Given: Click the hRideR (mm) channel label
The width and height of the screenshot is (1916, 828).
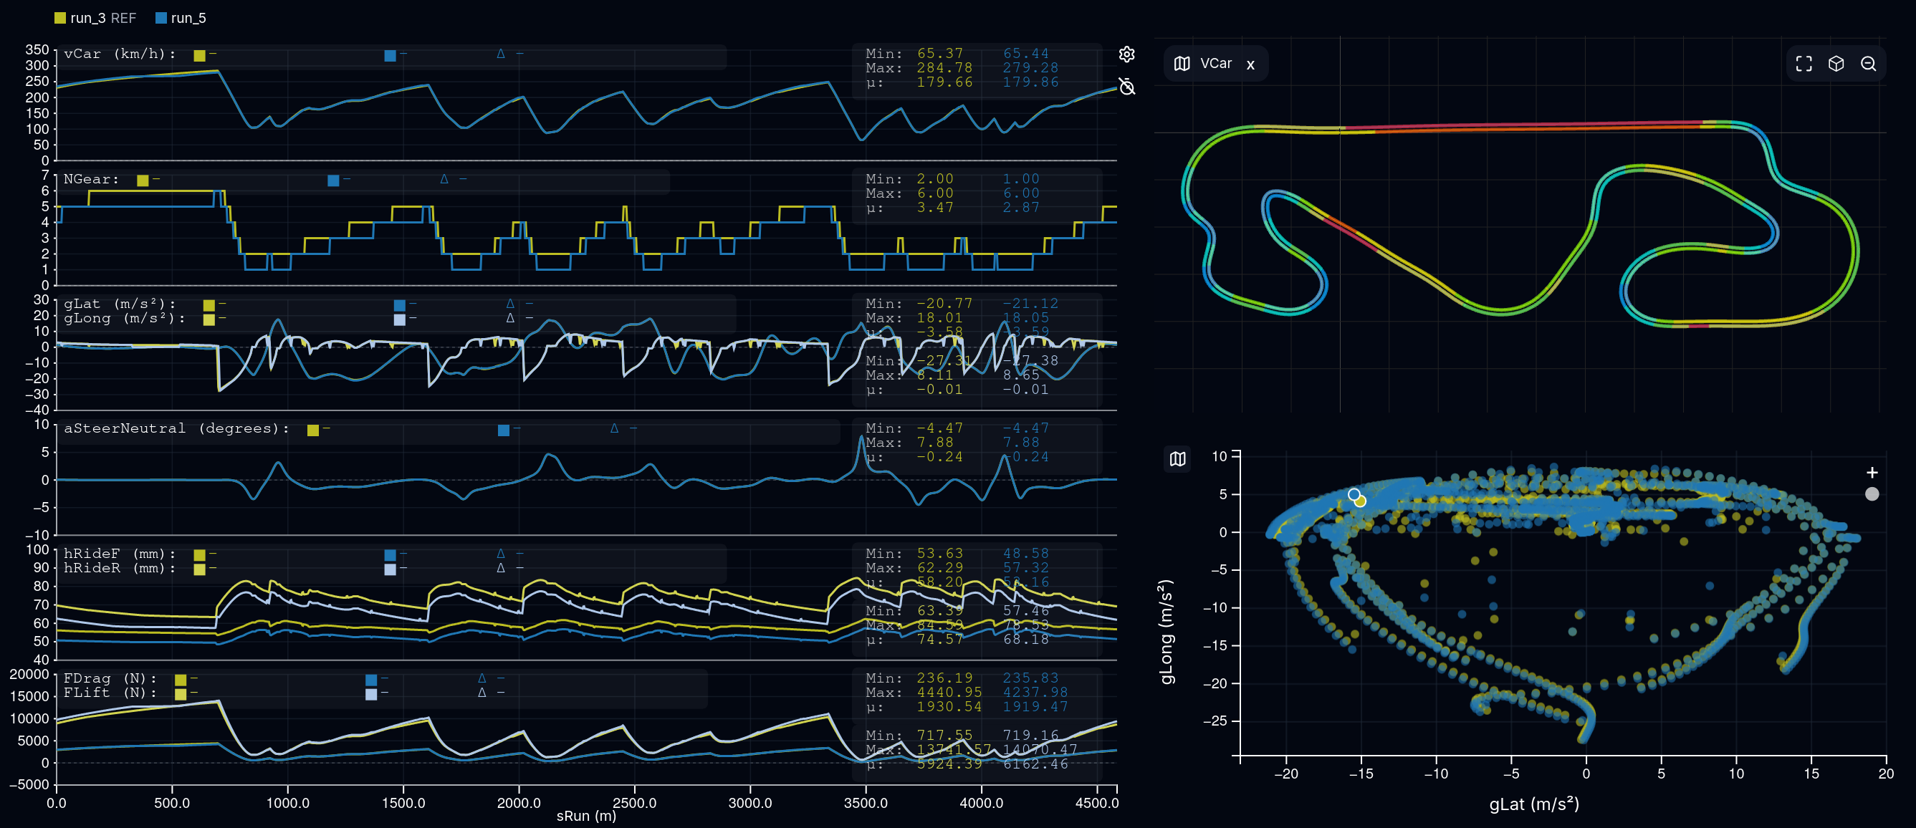Looking at the screenshot, I should [x=120, y=568].
